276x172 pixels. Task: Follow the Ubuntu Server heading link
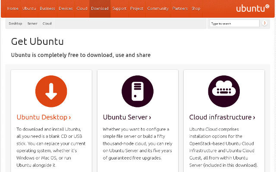[127, 117]
